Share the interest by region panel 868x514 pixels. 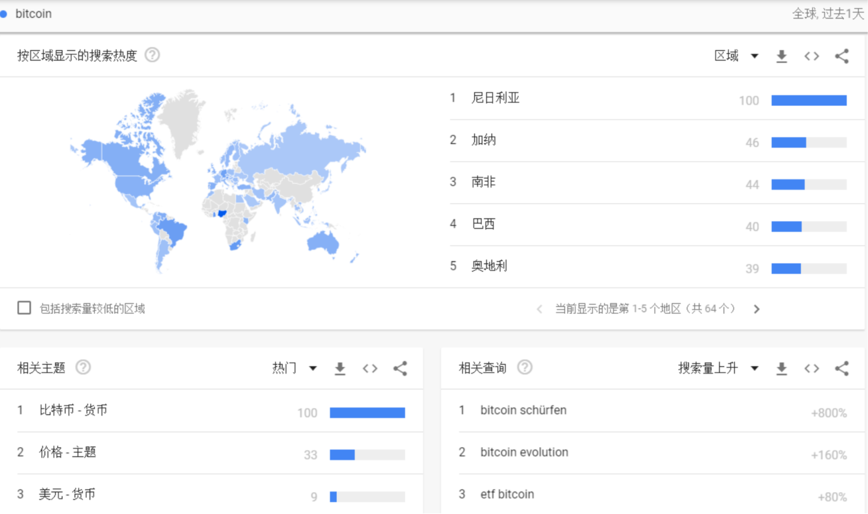pos(841,56)
